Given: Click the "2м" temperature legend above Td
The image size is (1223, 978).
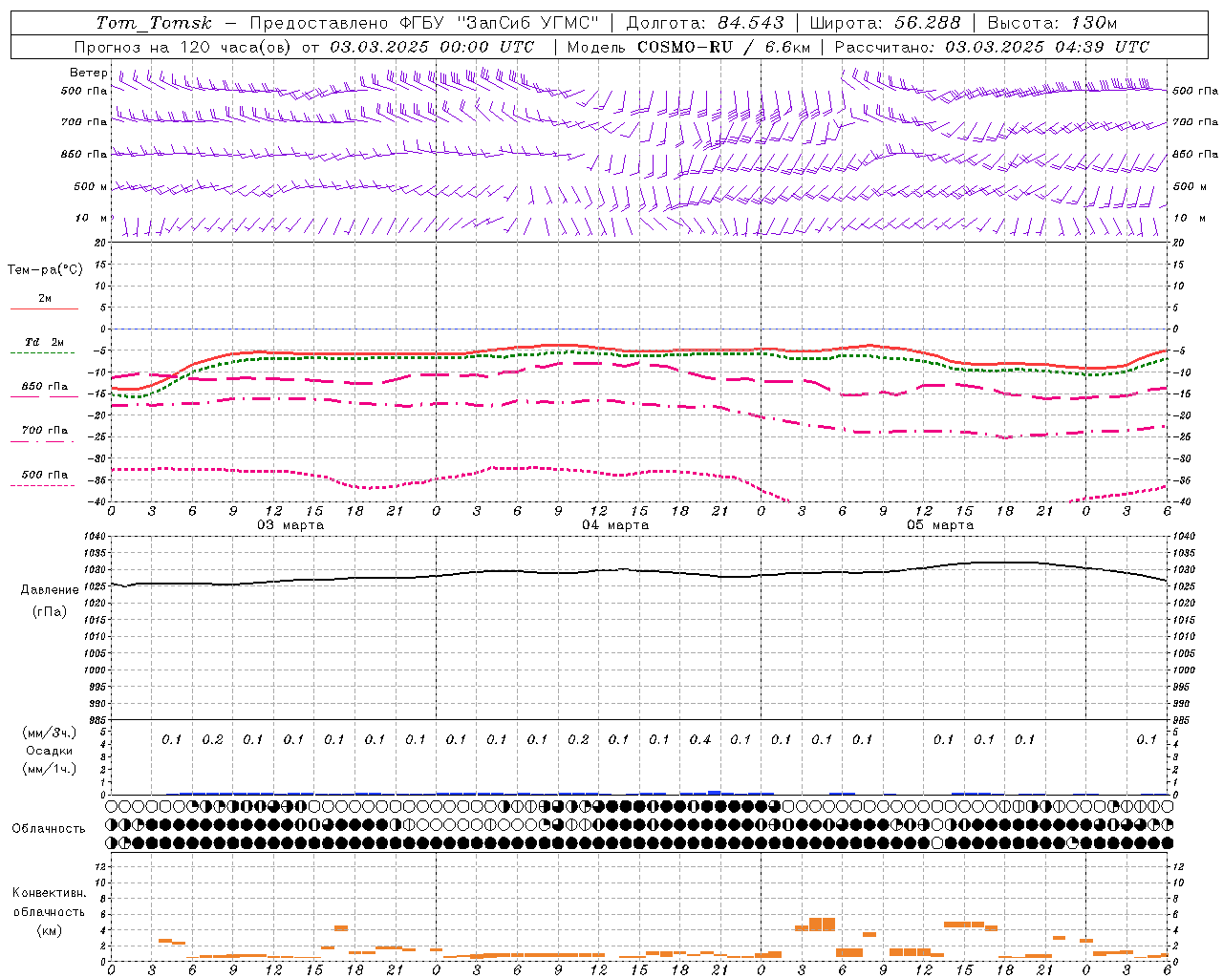Looking at the screenshot, I should pos(45,298).
